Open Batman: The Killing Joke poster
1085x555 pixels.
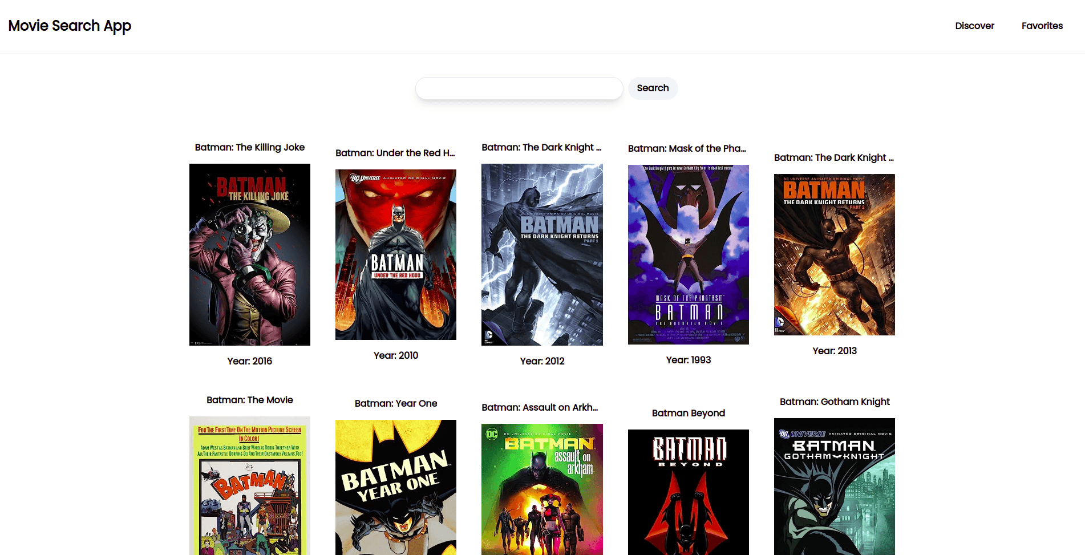(250, 254)
